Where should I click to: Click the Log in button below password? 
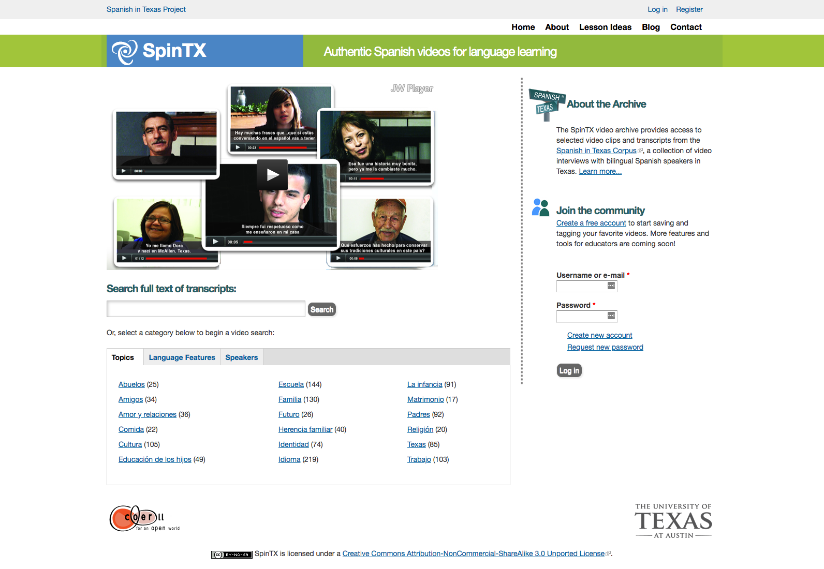569,370
